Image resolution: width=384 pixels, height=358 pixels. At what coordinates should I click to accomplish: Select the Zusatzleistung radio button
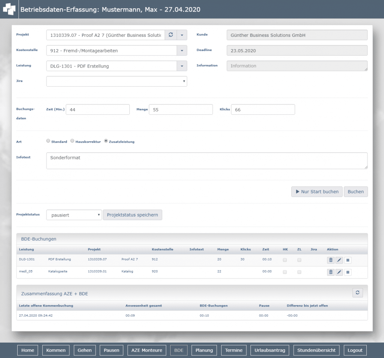pos(106,141)
